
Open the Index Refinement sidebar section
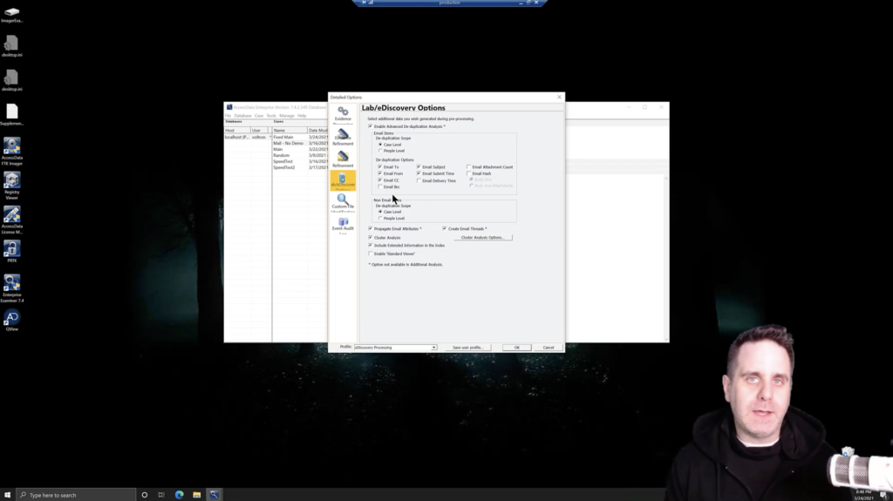click(343, 159)
